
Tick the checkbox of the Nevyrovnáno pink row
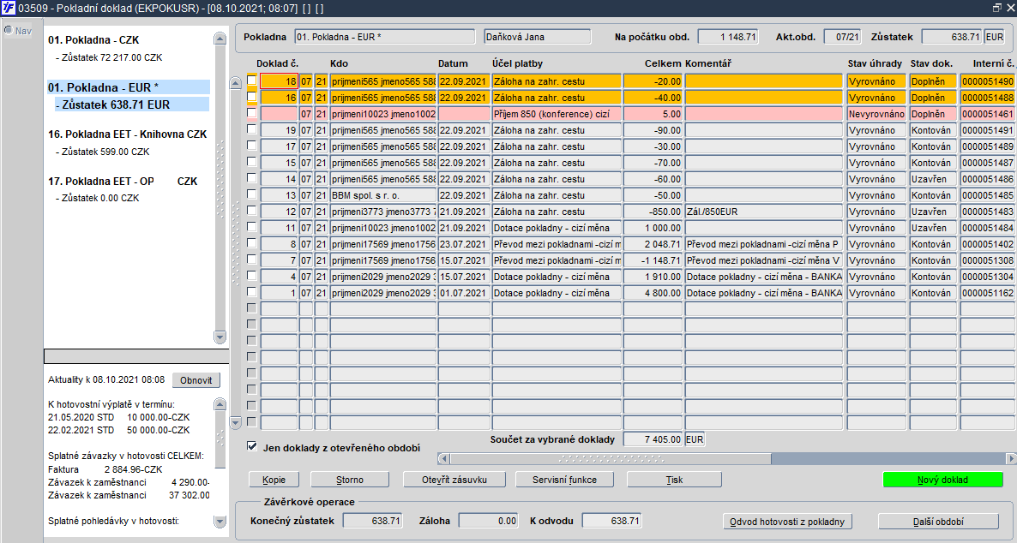coord(251,113)
